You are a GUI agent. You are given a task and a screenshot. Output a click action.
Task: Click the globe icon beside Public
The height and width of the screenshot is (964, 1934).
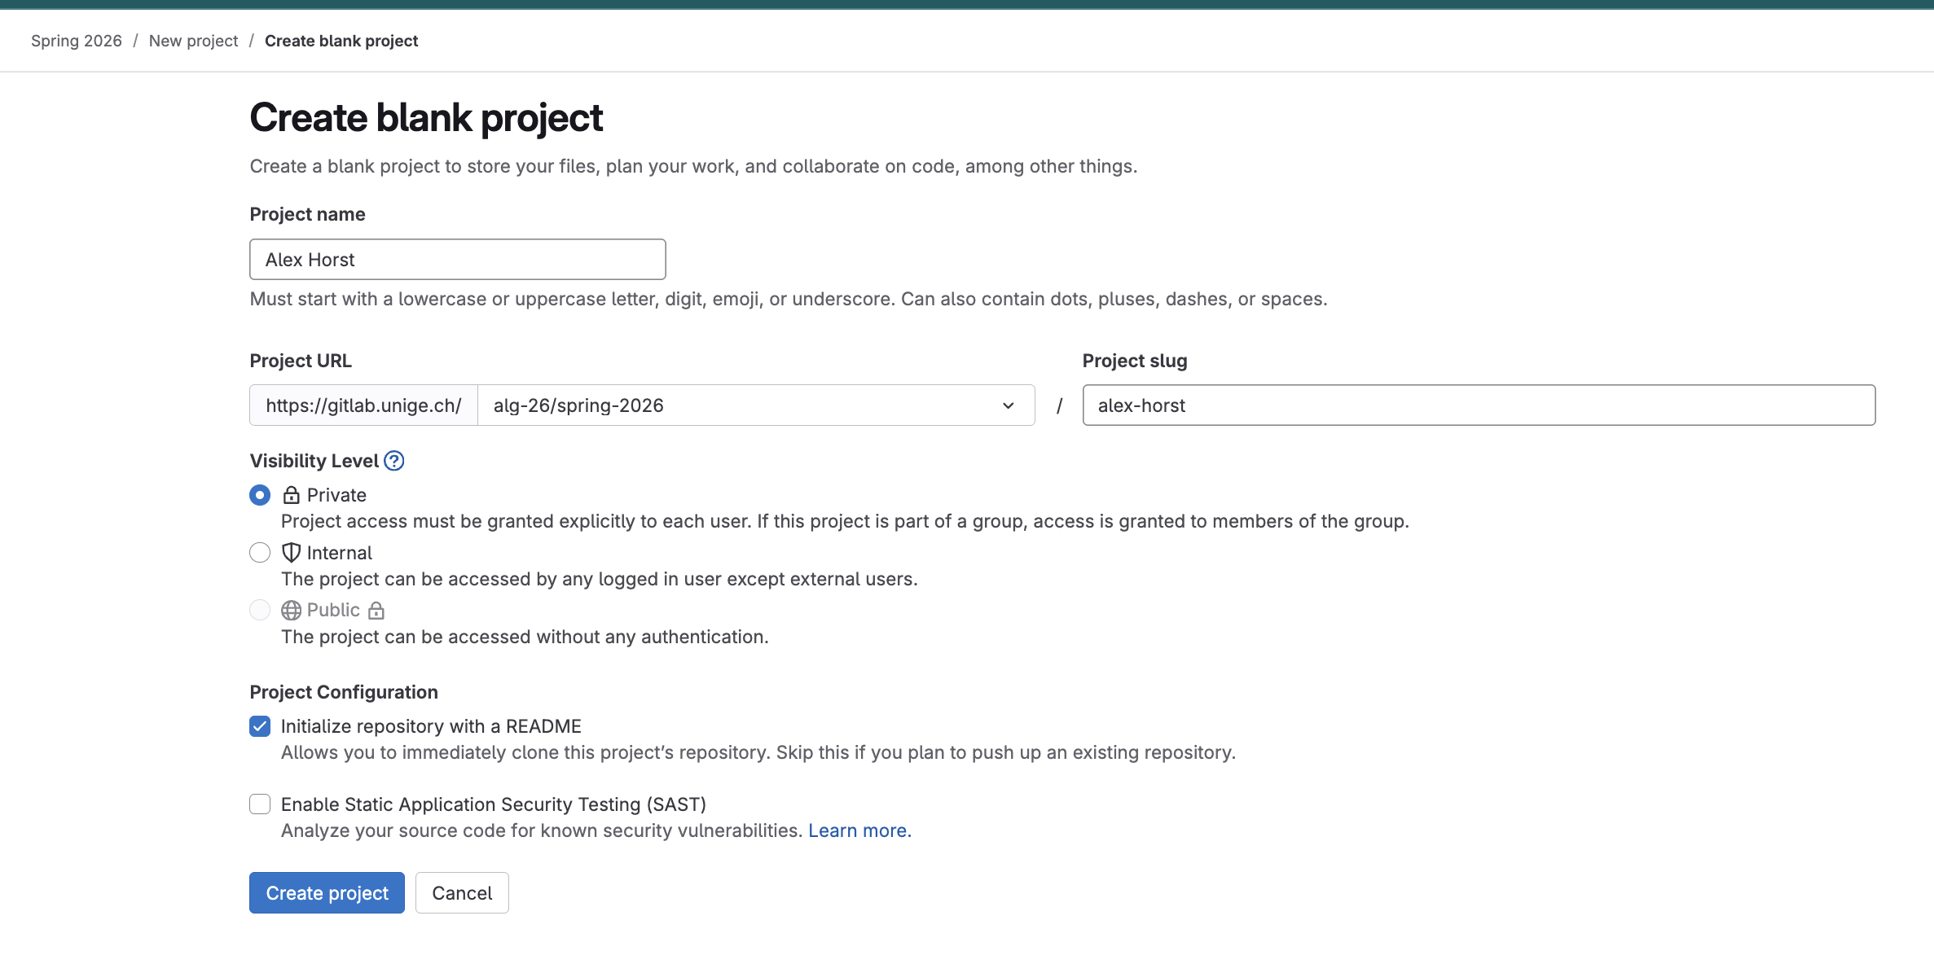click(291, 609)
